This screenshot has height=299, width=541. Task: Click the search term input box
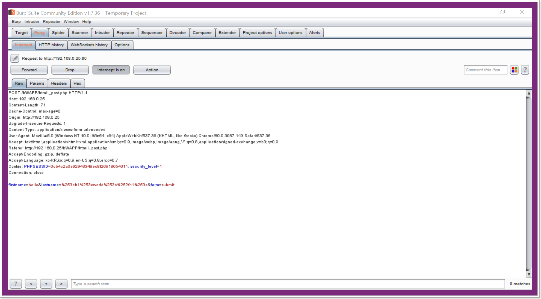(287, 284)
